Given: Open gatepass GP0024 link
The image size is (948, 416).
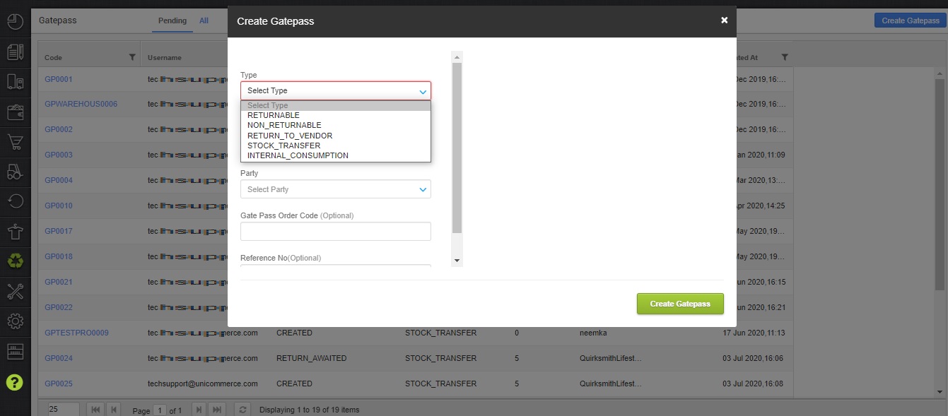Looking at the screenshot, I should point(59,359).
